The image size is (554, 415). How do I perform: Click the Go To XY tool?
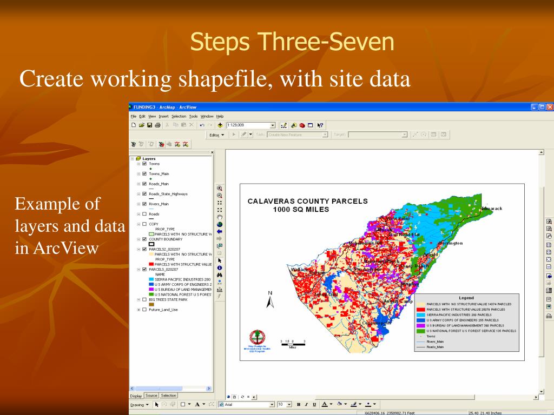click(x=220, y=282)
